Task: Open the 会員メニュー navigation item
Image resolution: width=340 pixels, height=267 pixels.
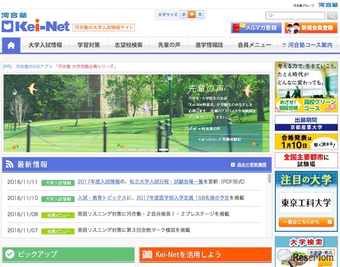Action: 254,45
